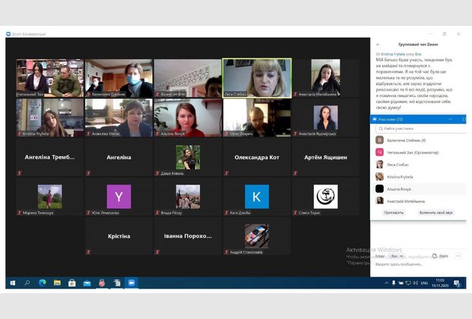This screenshot has width=472, height=319.
Task: Click Леся Стебас's highlighted video tile
Action: click(257, 77)
